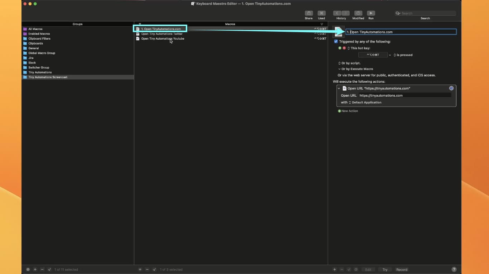Click the Record button
489x274 pixels.
pyautogui.click(x=402, y=269)
